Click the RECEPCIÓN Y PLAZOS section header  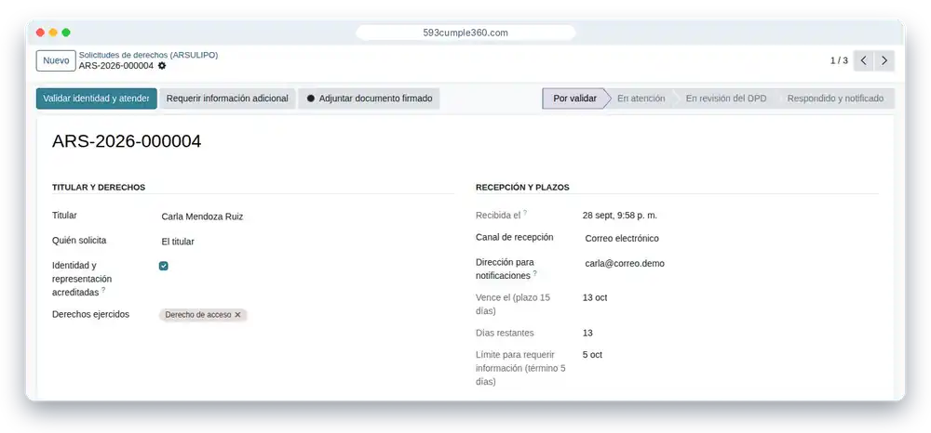522,187
